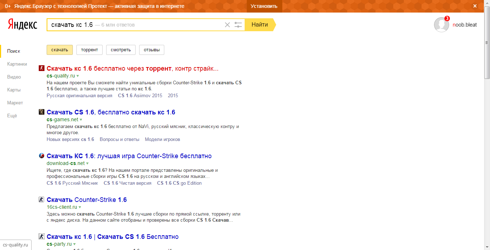The image size is (490, 250).
Task: Switch to Картинки search section
Action: pos(17,64)
